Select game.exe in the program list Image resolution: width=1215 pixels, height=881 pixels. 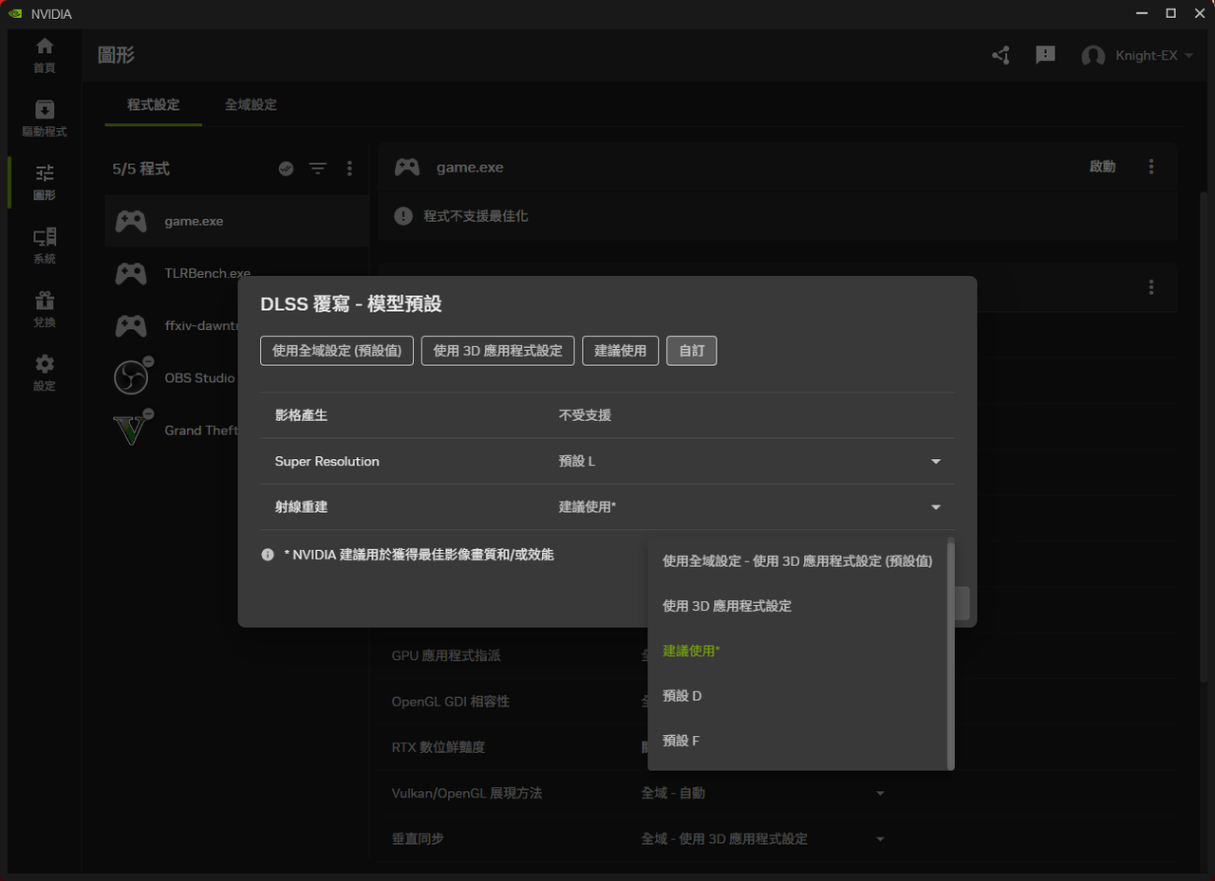tap(236, 221)
